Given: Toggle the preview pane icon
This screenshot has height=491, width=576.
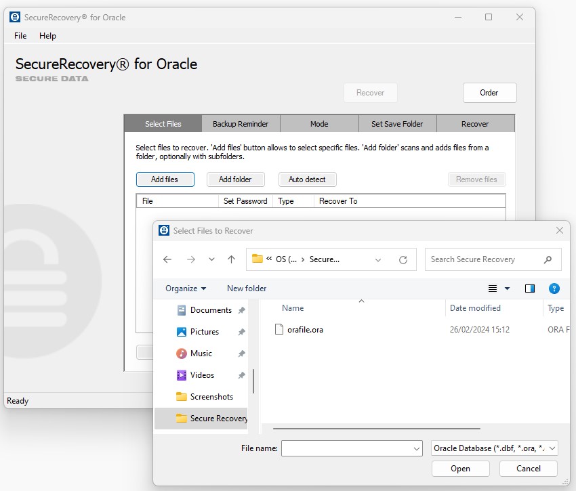Looking at the screenshot, I should pos(529,288).
